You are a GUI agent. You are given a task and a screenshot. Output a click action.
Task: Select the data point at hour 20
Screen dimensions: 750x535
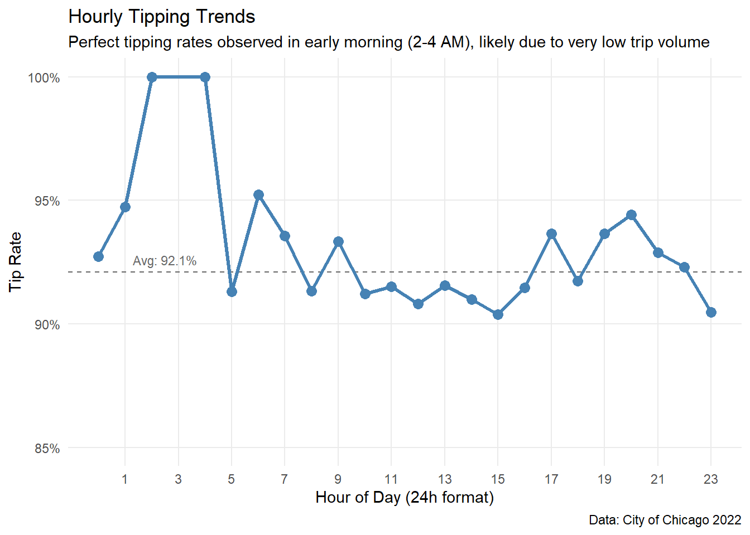(631, 215)
